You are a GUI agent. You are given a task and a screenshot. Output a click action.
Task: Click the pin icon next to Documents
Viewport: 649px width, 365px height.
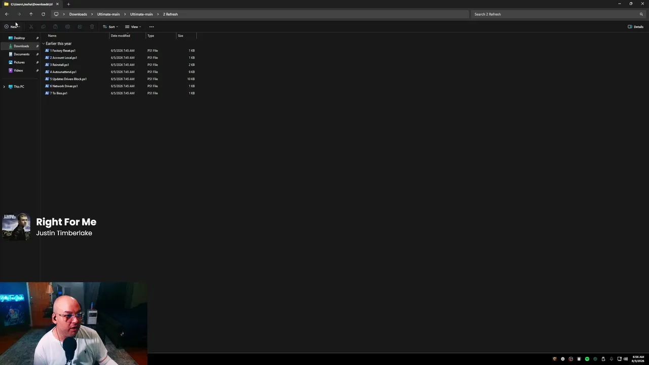pyautogui.click(x=37, y=54)
